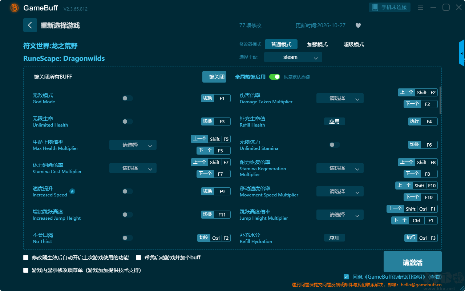Switch to 超级模式 mode tab
The image size is (465, 291).
(x=354, y=44)
